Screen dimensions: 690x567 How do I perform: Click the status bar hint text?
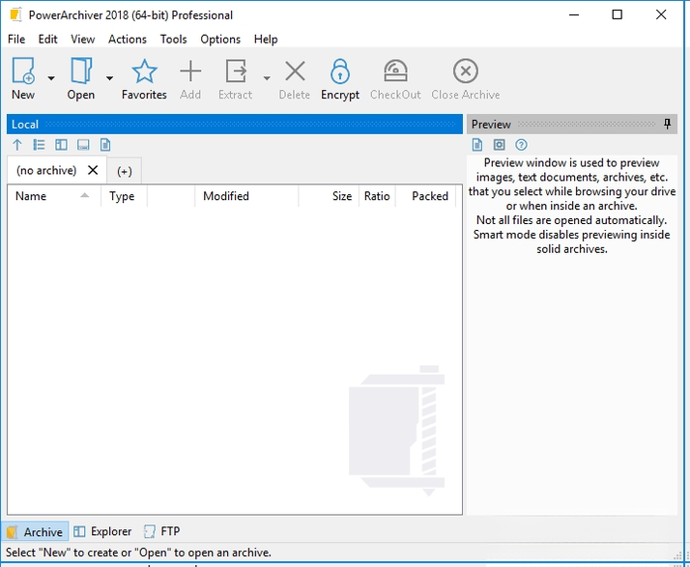(x=138, y=553)
